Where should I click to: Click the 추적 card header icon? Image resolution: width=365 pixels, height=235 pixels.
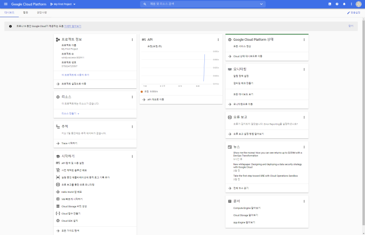[58, 127]
